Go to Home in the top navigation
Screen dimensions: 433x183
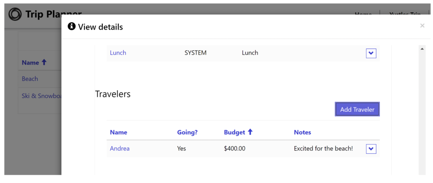pyautogui.click(x=363, y=14)
